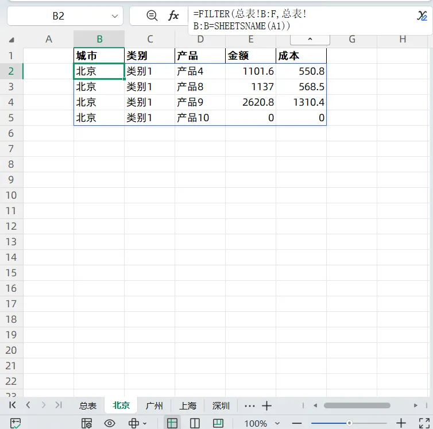Image resolution: width=433 pixels, height=429 pixels.
Task: Select row 10 header
Action: point(11,195)
